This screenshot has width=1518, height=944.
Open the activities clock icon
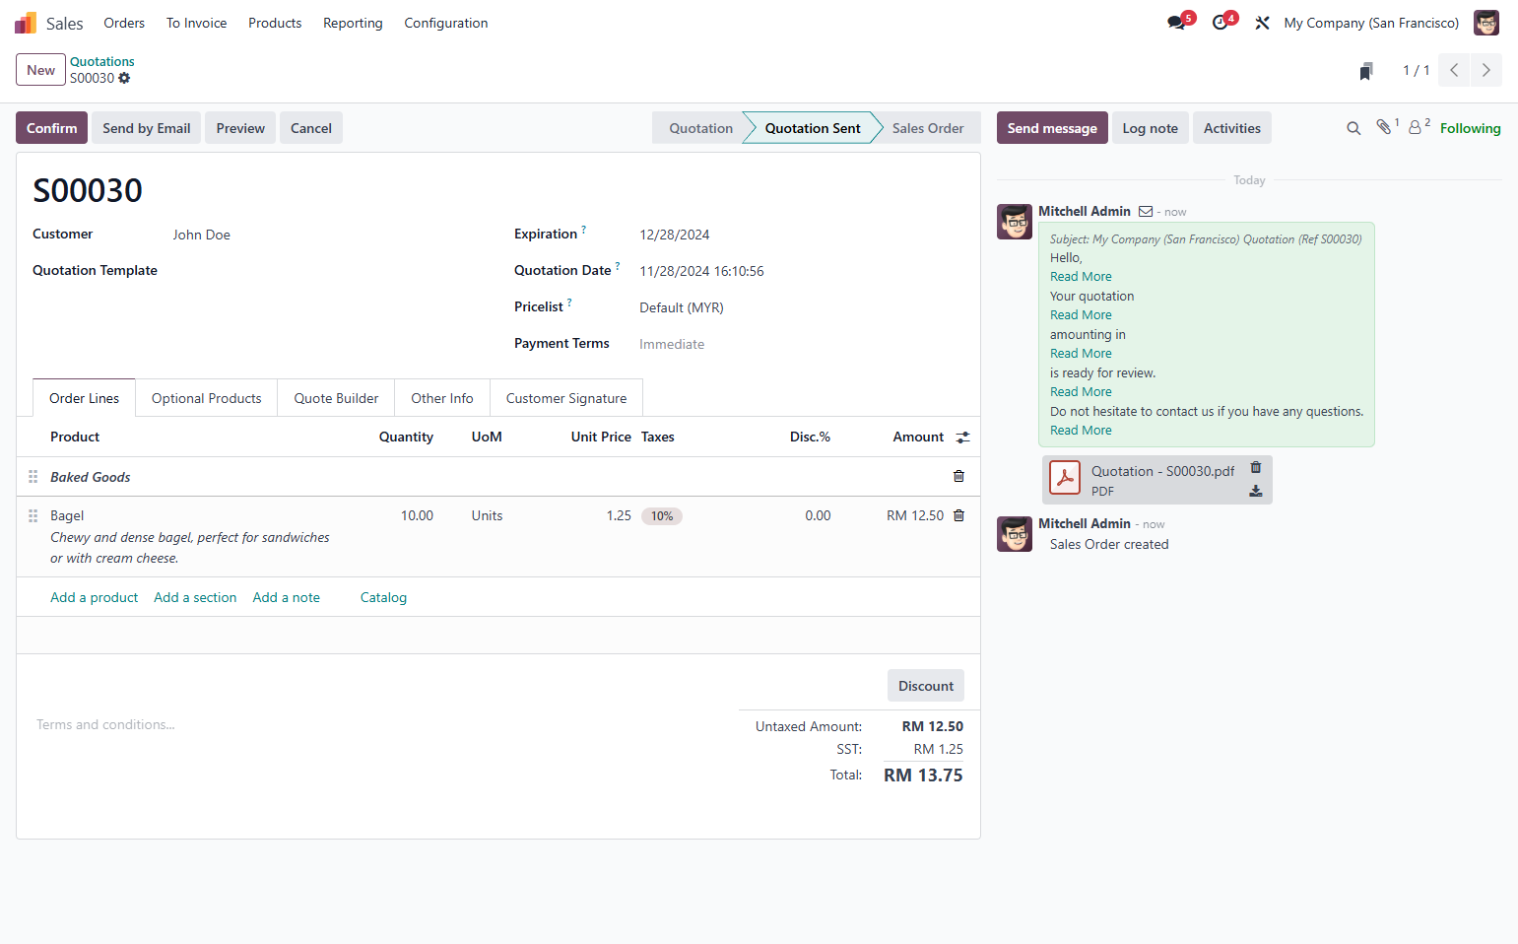coord(1221,23)
